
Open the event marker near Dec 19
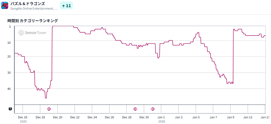(x=49, y=108)
